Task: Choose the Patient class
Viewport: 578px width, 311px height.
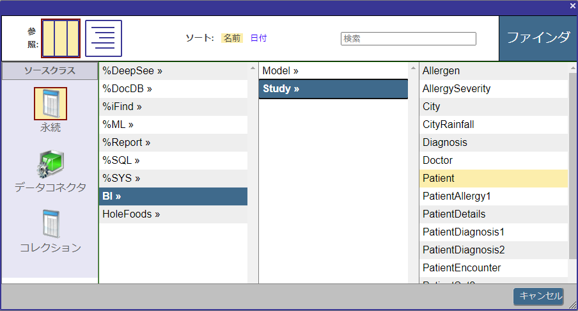Action: pos(439,178)
